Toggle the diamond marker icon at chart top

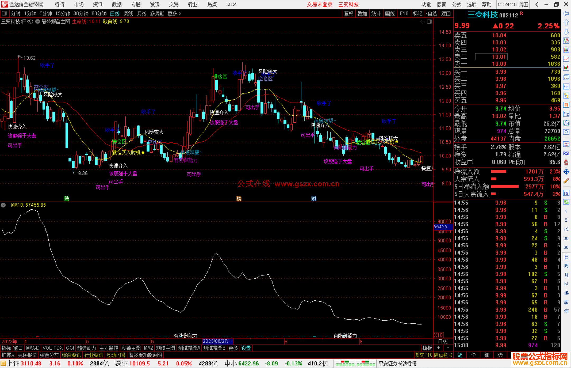click(422, 22)
